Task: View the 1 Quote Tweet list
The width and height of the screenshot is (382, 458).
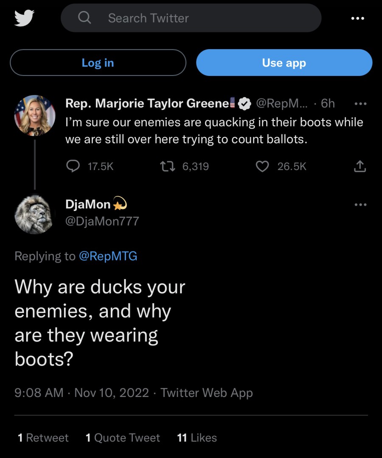Action: pos(123,438)
